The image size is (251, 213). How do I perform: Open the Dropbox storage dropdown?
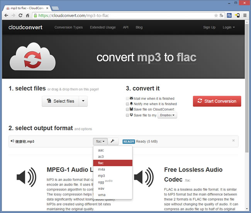pyautogui.click(x=167, y=115)
